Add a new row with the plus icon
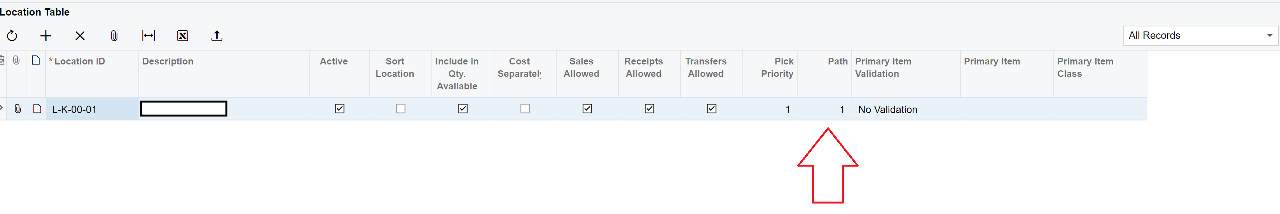 [x=46, y=36]
